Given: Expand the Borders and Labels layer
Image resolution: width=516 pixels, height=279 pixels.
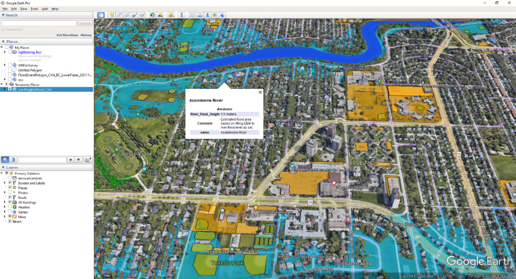Looking at the screenshot, I should [5, 183].
